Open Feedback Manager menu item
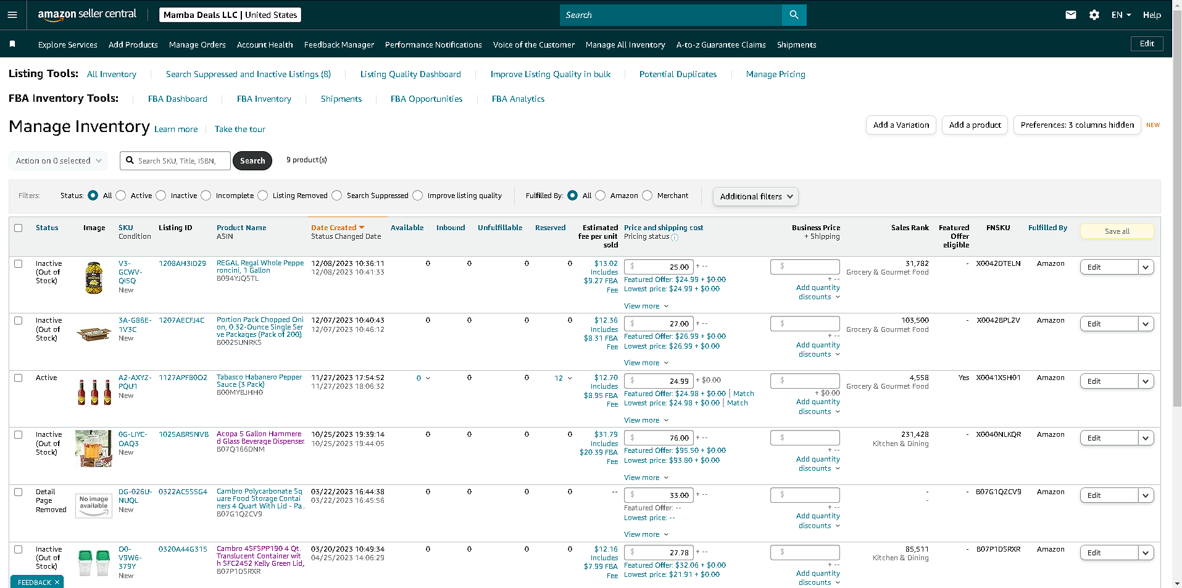Viewport: 1182px width, 588px height. (x=339, y=44)
